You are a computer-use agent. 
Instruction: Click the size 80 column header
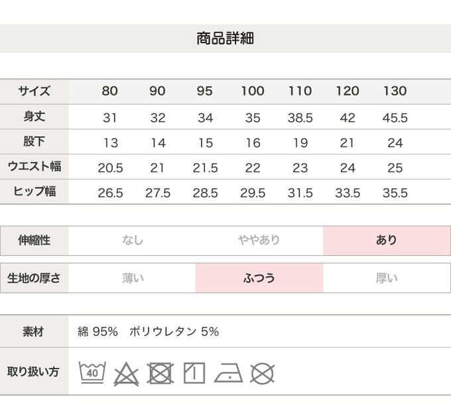[x=109, y=91]
